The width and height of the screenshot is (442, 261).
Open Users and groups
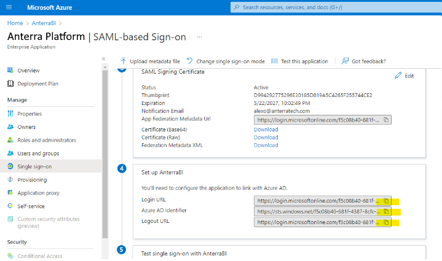(38, 154)
